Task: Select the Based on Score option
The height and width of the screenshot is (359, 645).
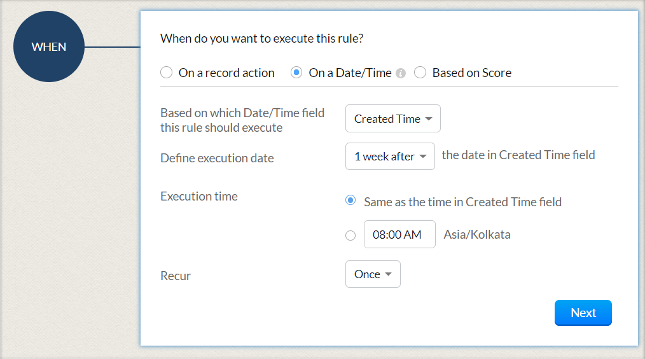Action: [420, 73]
